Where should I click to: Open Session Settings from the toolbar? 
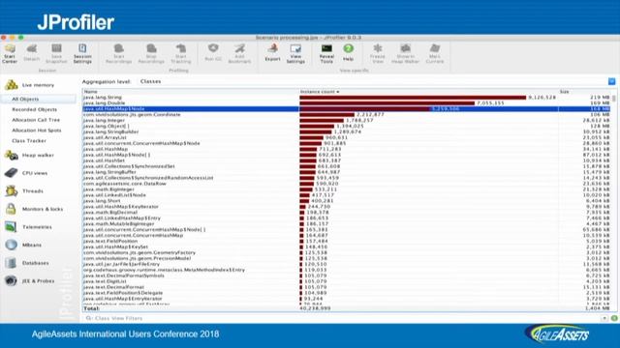[82, 53]
